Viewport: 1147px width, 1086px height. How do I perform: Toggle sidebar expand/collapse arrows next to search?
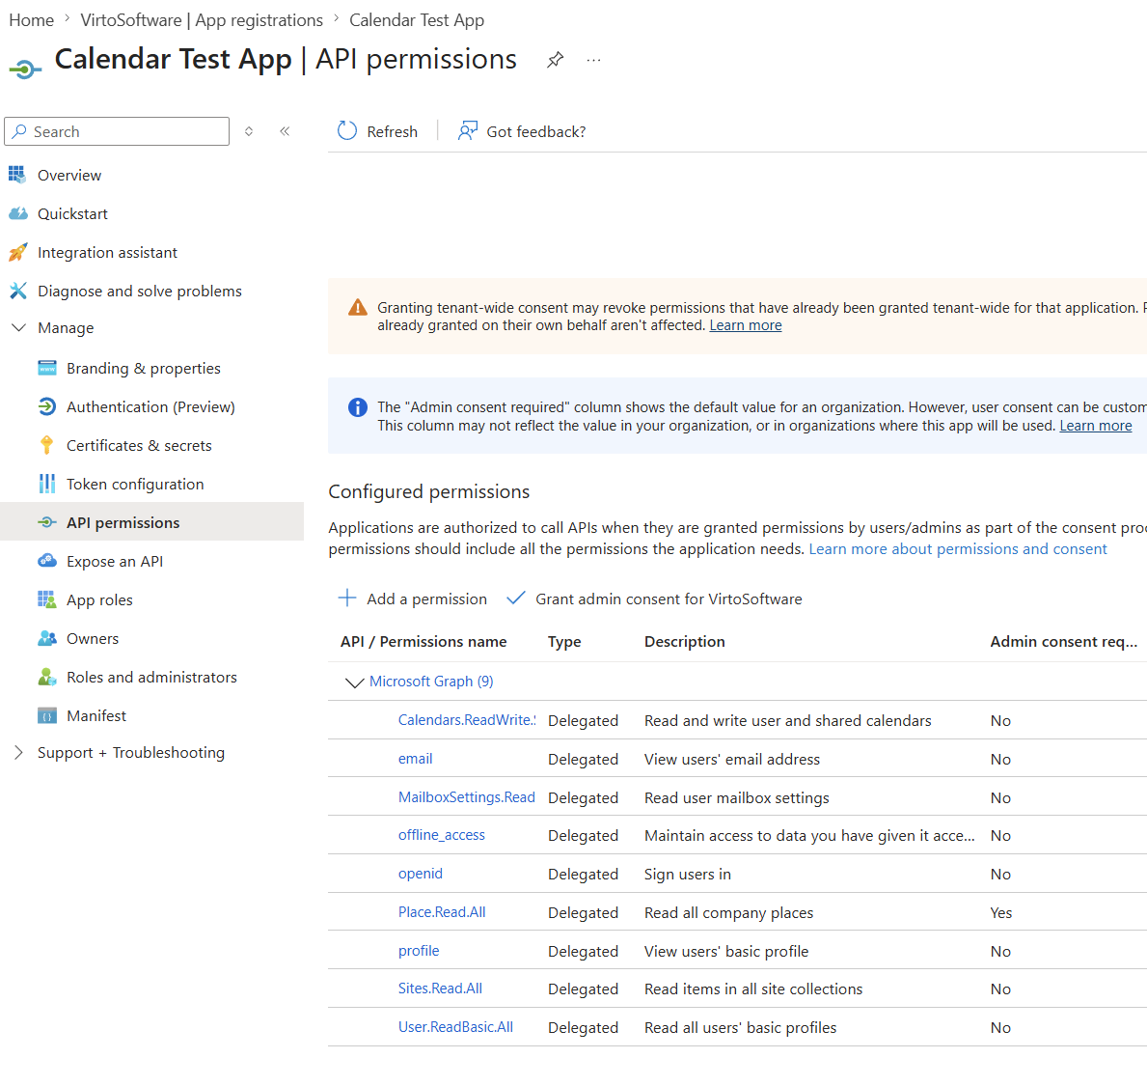click(x=249, y=131)
